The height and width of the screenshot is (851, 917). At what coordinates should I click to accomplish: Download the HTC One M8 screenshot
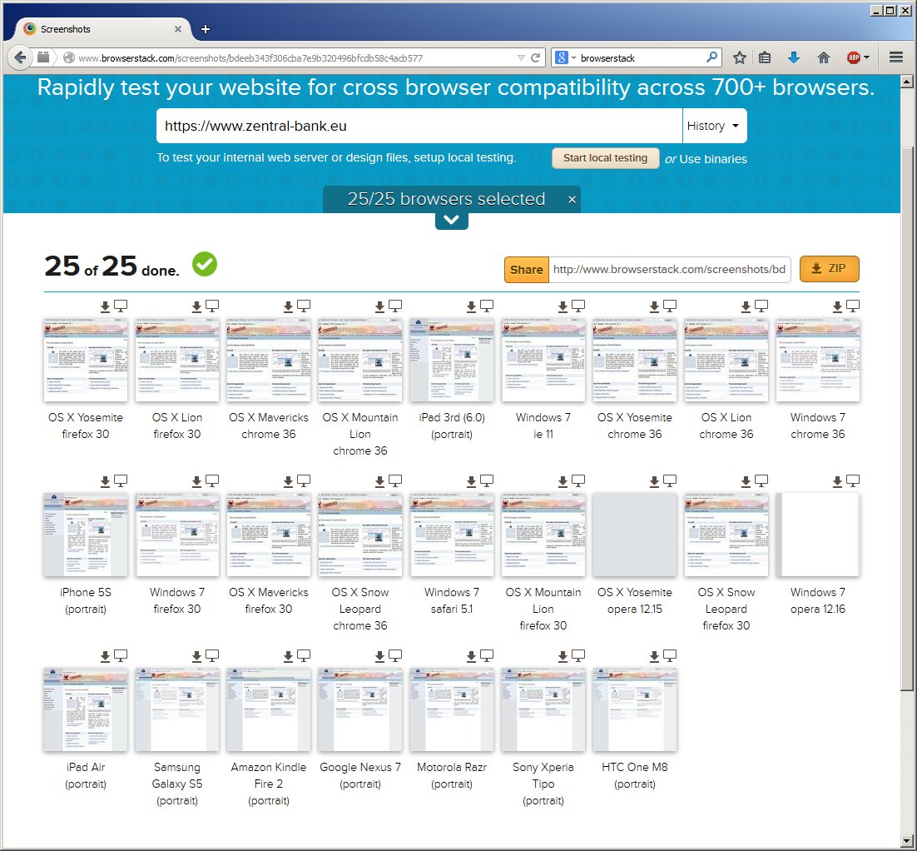coord(654,656)
